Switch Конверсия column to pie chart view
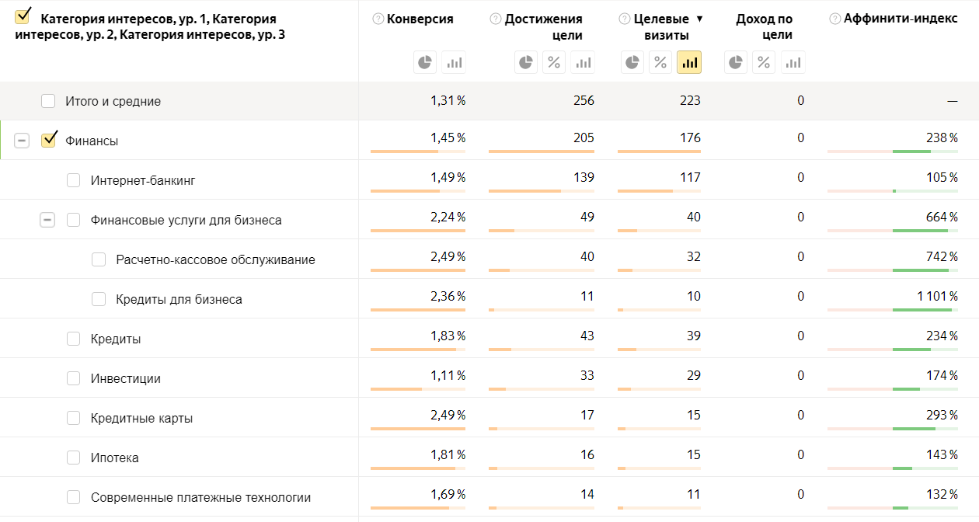This screenshot has width=979, height=522. click(424, 61)
